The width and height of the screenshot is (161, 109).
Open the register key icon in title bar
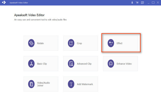coord(132,2)
